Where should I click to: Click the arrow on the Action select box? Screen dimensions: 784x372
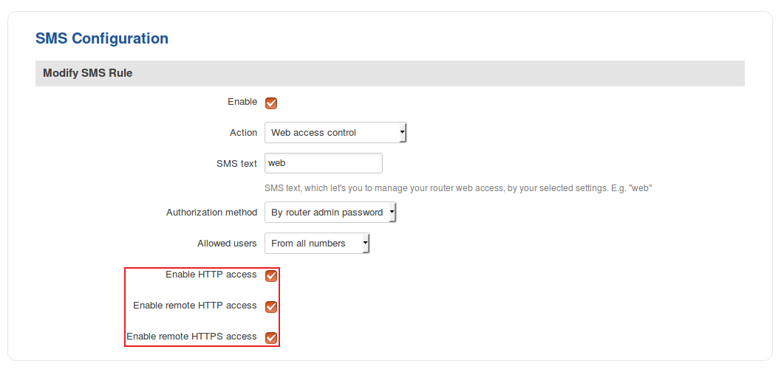coord(402,133)
